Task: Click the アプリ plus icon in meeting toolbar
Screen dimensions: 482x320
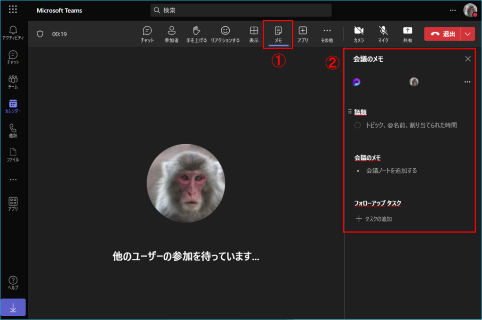Action: pyautogui.click(x=303, y=34)
